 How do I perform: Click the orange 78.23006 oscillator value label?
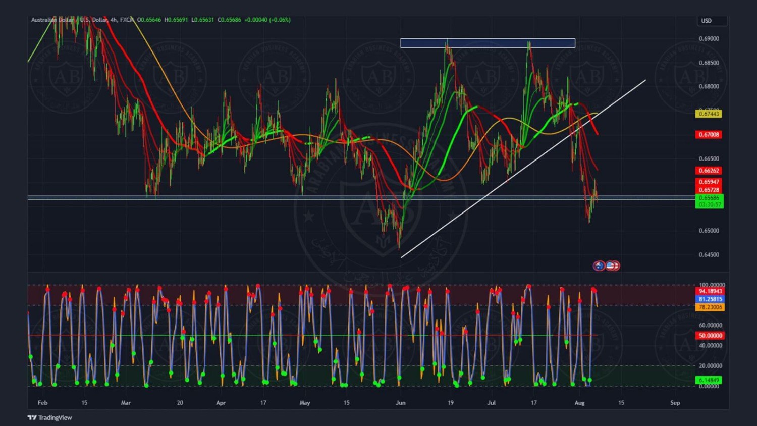[710, 307]
